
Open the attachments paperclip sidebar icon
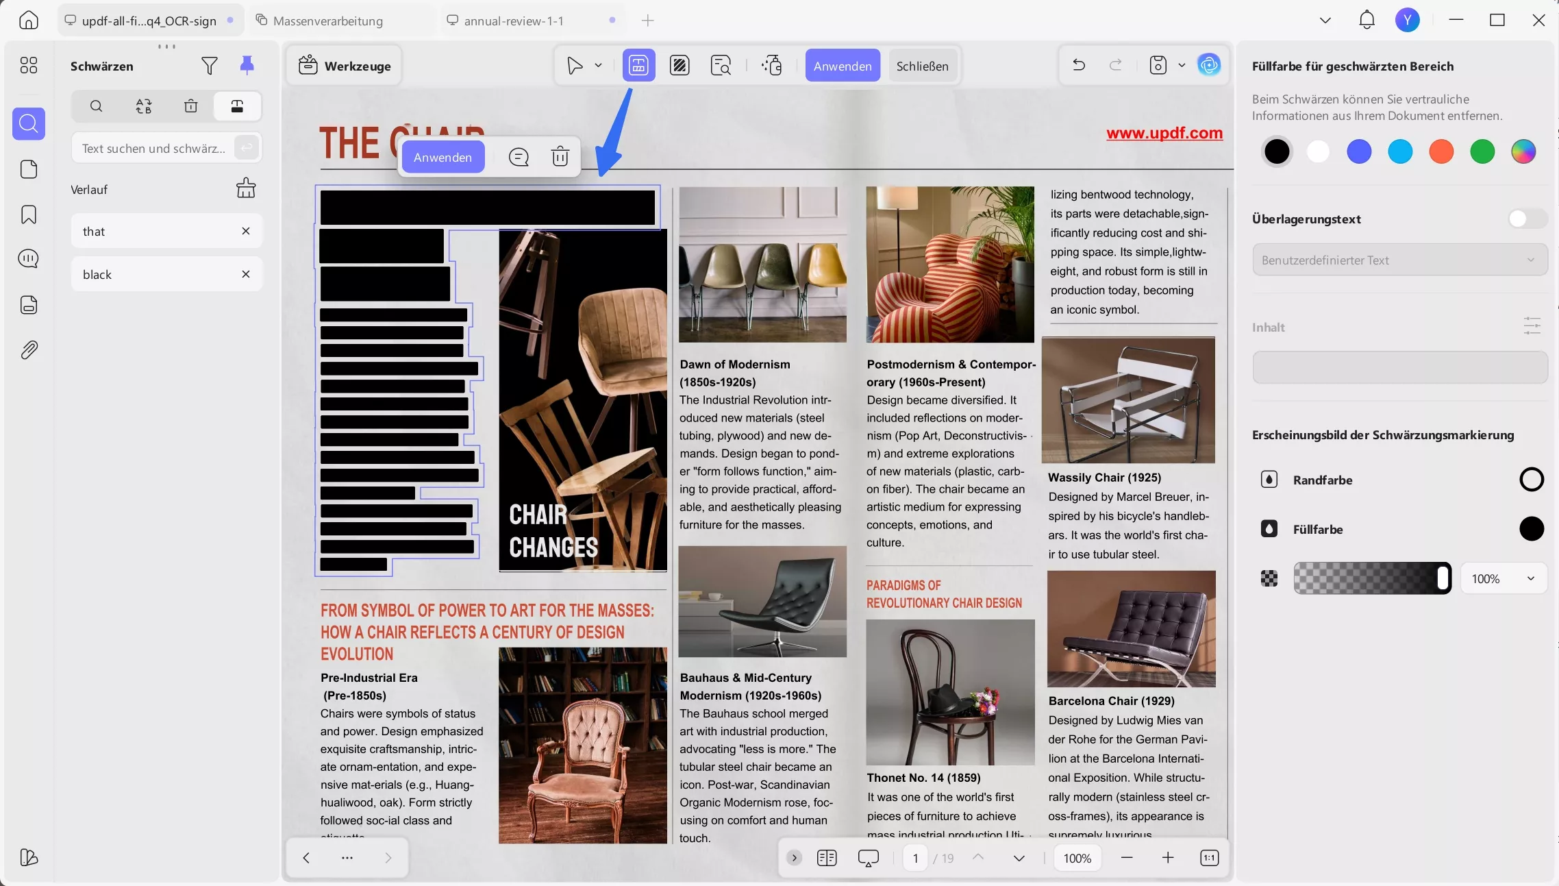click(x=29, y=350)
